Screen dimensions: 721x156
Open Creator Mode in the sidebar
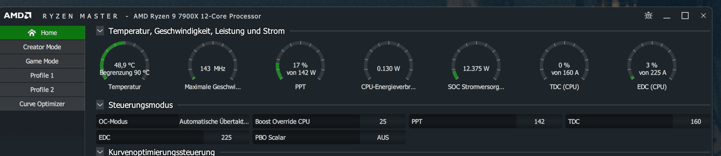pyautogui.click(x=42, y=47)
